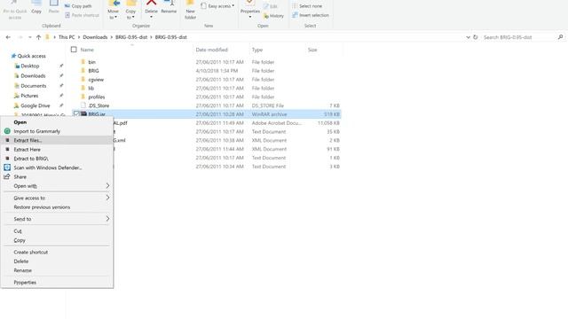Screen dimensions: 568x319
Task: Click first BRIG-0.95-dist breadcrumb segment
Action: (131, 37)
